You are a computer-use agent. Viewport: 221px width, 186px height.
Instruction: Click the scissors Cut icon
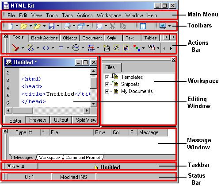pyautogui.click(x=113, y=26)
